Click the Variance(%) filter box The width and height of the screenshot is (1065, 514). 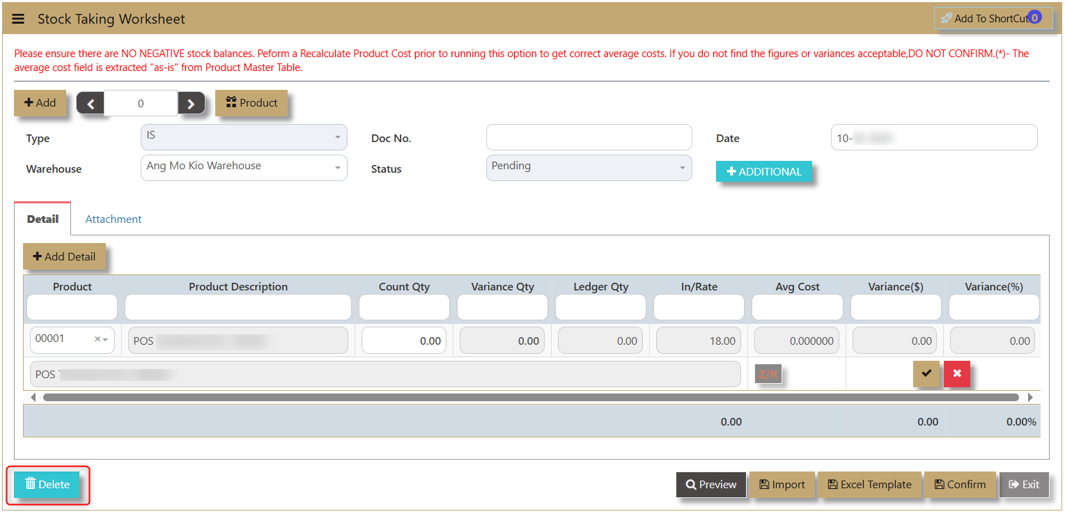994,307
